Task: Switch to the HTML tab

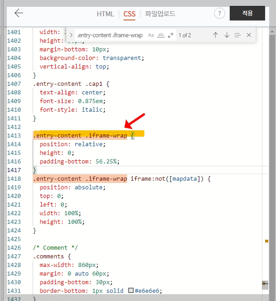Action: (105, 14)
